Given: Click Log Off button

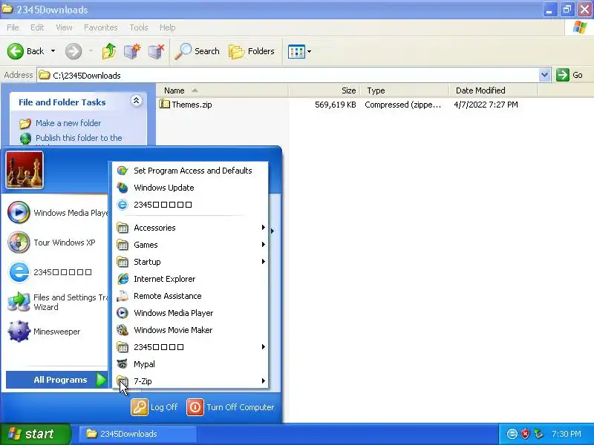Looking at the screenshot, I should tap(154, 407).
